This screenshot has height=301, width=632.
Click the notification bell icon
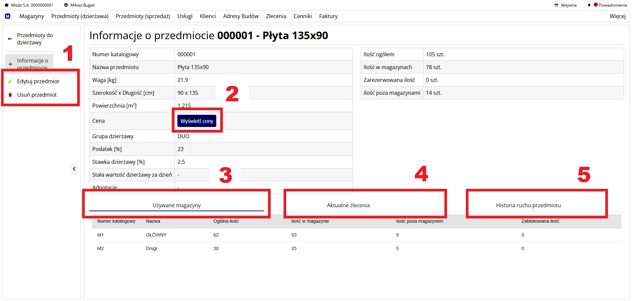pyautogui.click(x=589, y=5)
